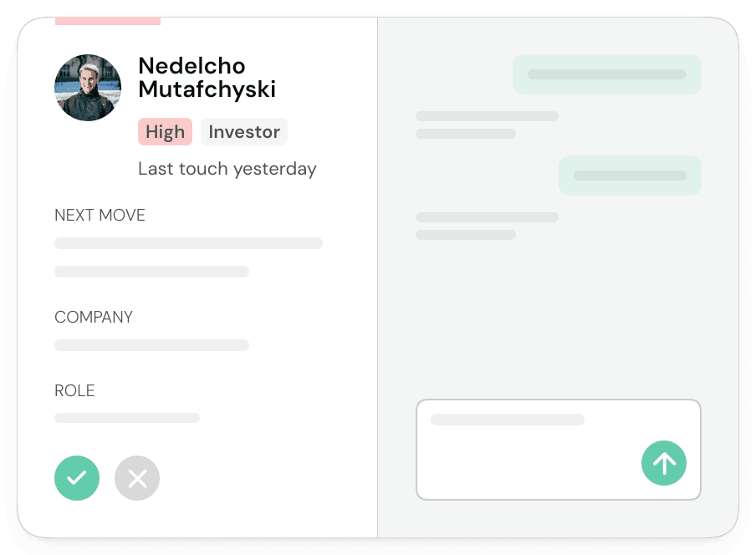The width and height of the screenshot is (756, 555).
Task: Focus the chat message input box
Action: 559,450
